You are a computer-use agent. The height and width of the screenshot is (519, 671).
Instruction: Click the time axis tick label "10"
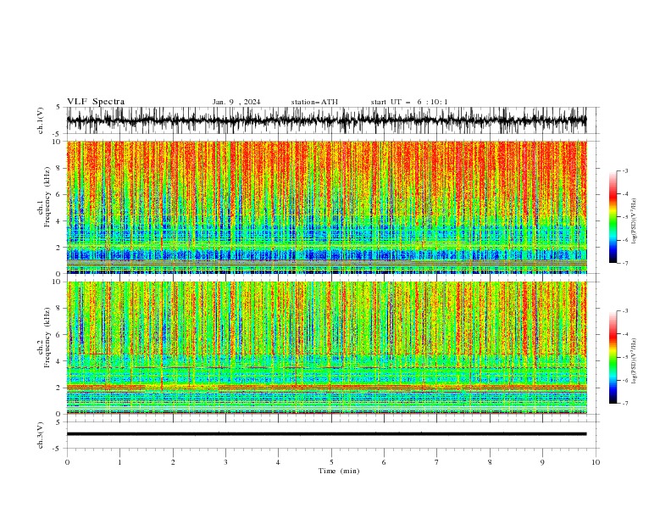(x=596, y=462)
